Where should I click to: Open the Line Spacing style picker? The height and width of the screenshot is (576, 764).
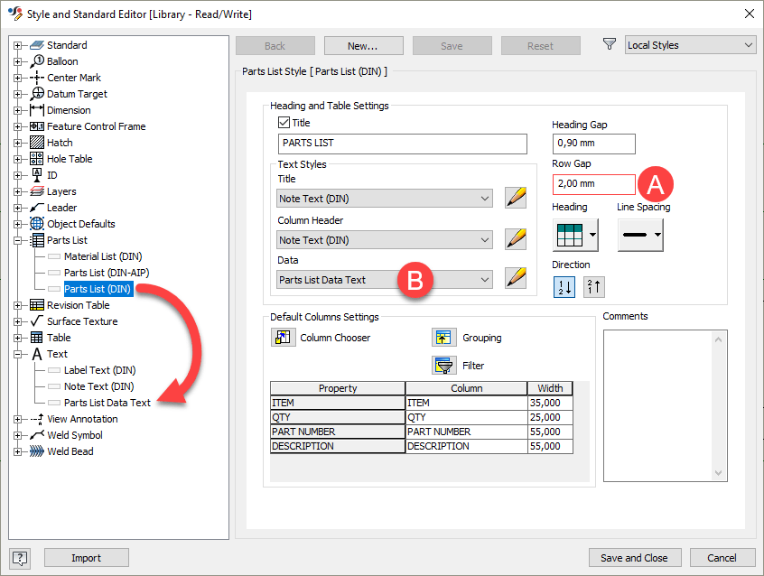click(x=638, y=235)
